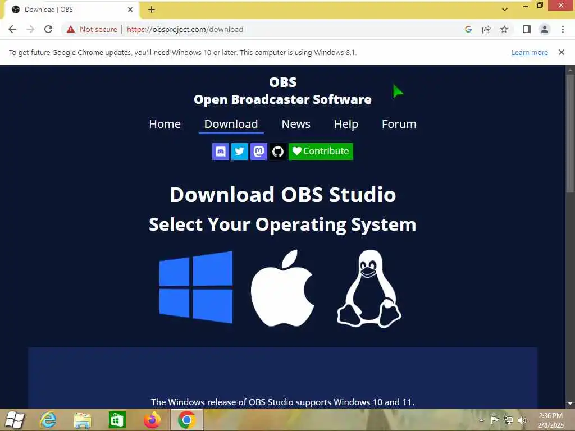Screen dimensions: 575x431
Task: Open the Download navigation item
Action: [x=231, y=124]
